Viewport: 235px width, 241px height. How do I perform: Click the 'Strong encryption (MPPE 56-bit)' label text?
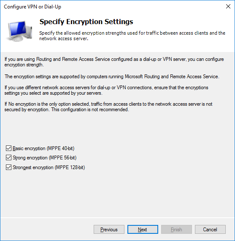(44, 158)
